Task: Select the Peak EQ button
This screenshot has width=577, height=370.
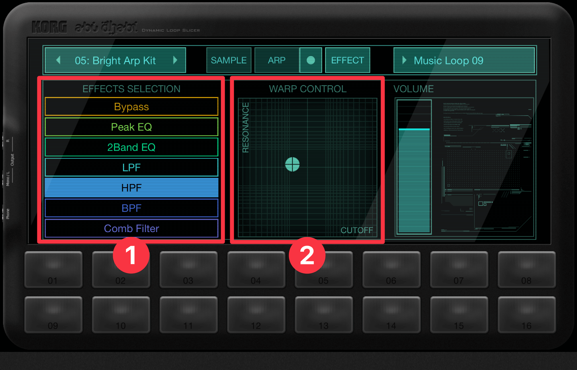Action: click(x=131, y=127)
